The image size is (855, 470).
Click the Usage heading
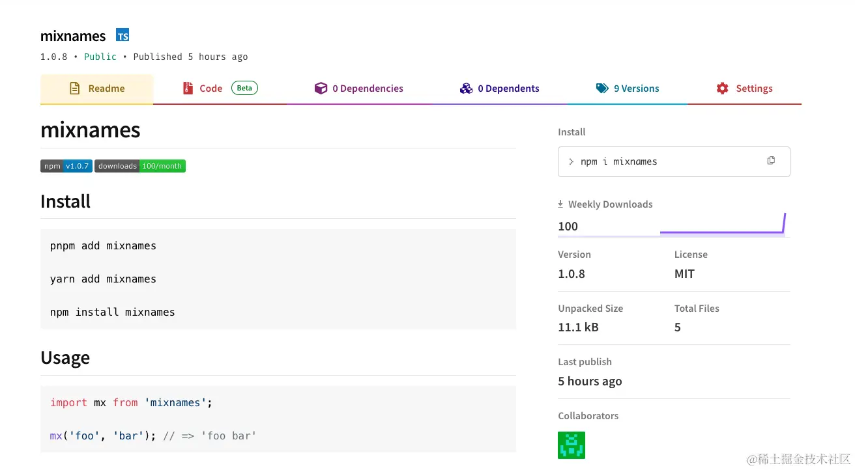[x=65, y=357]
